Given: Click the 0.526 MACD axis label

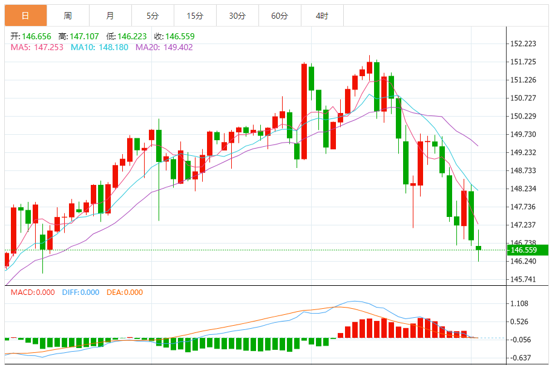Looking at the screenshot, I should 519,321.
